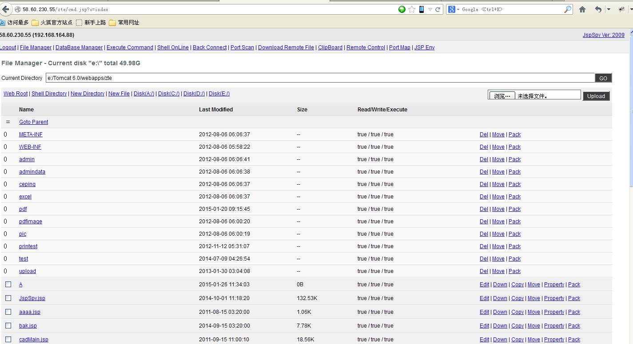This screenshot has height=344, width=633.
Task: Open the 火狐官方站点 bookmark folder
Action: [x=52, y=22]
